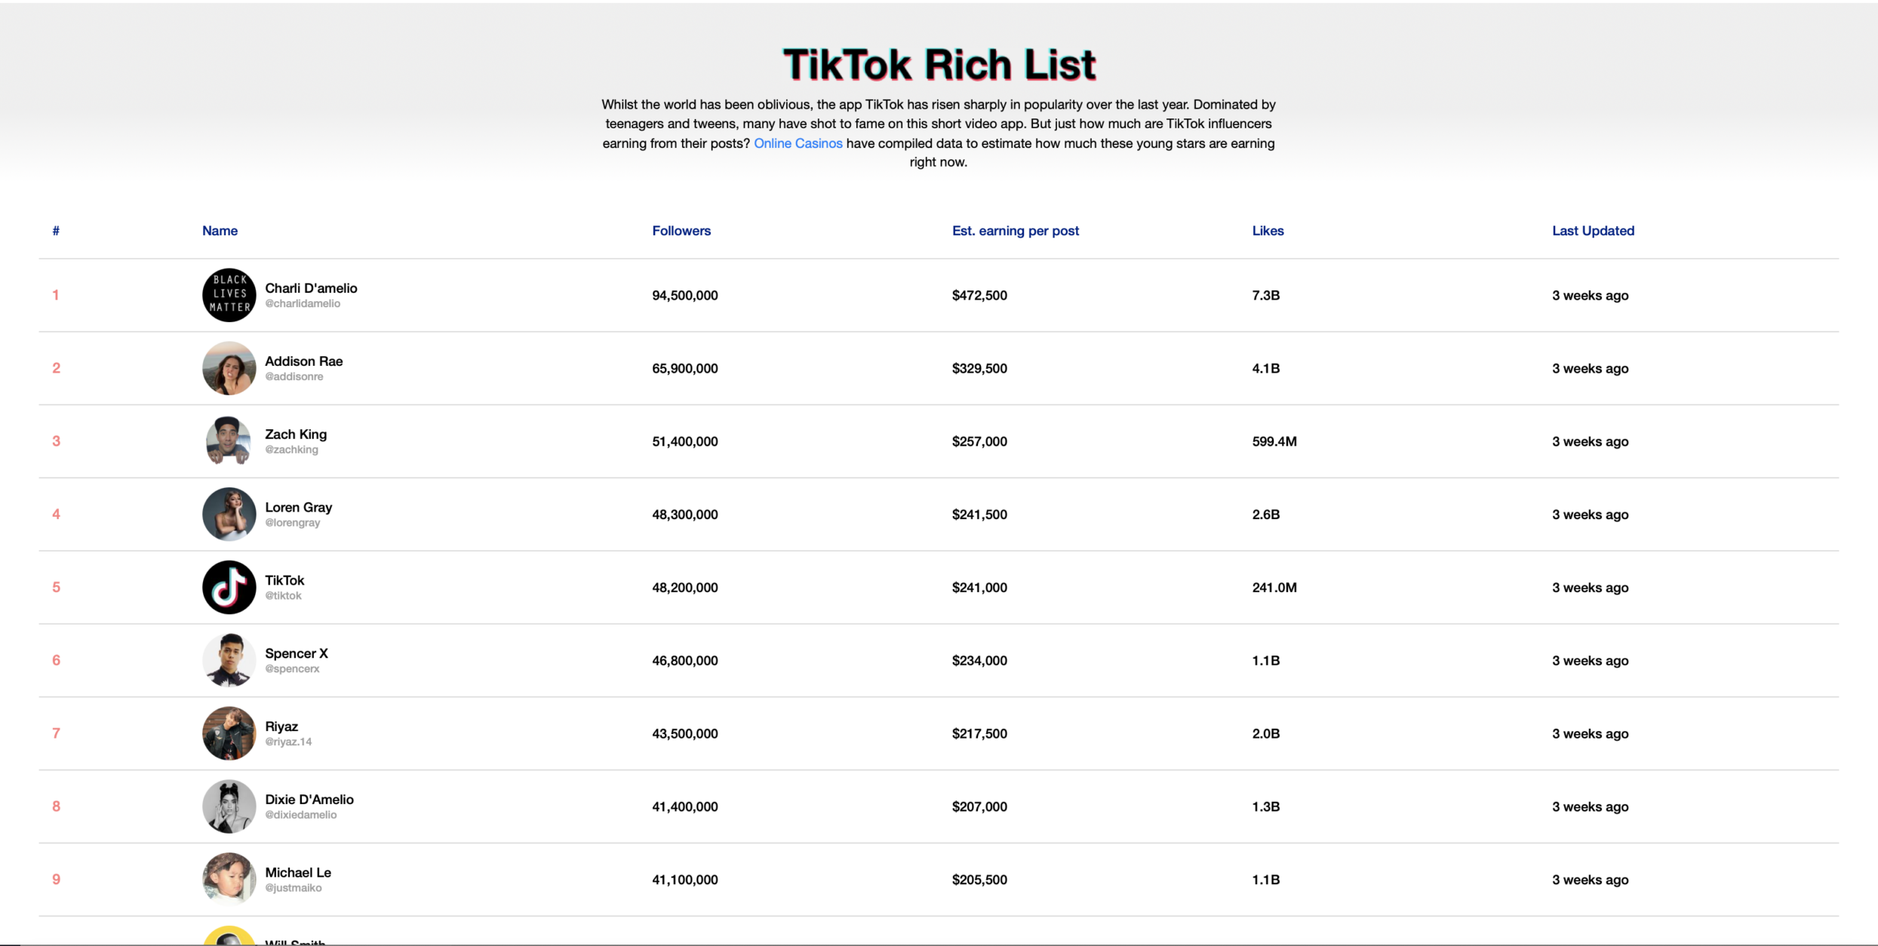Screen dimensions: 1878x946
Task: Click Loren Gray's profile photo
Action: point(229,514)
